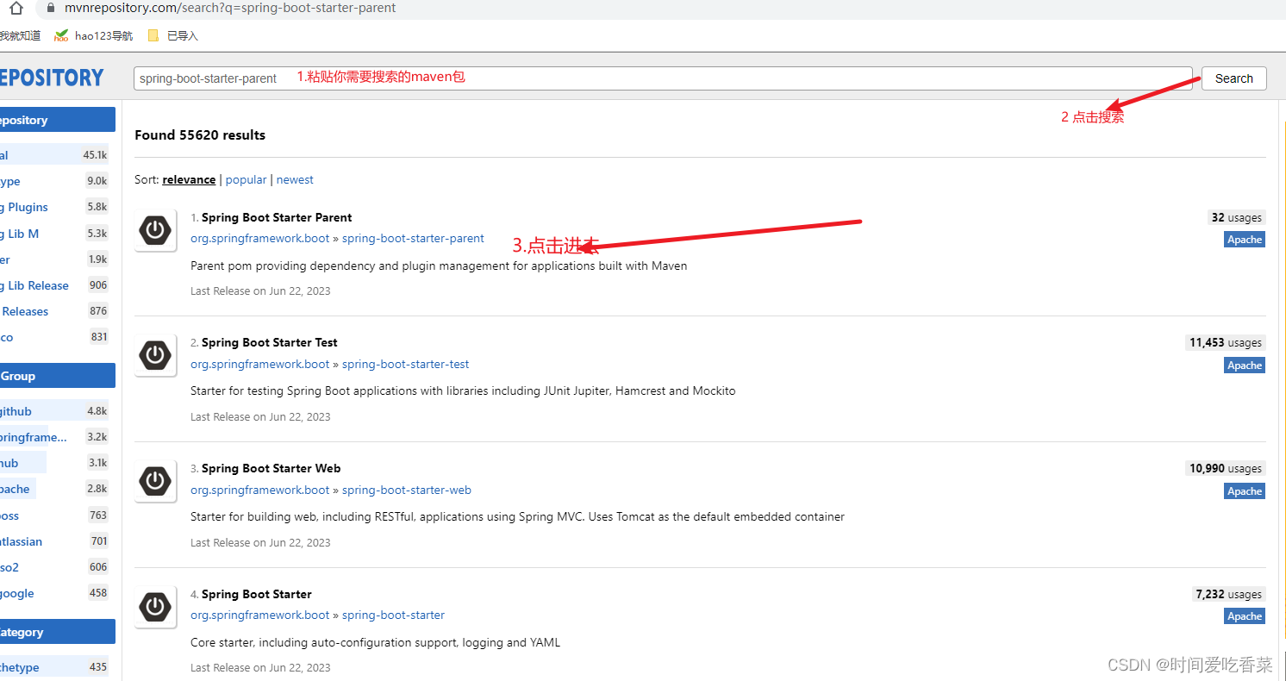Select sidebar item with 45.1k count
Screen dimensions: 1286x681
pyautogui.click(x=54, y=155)
